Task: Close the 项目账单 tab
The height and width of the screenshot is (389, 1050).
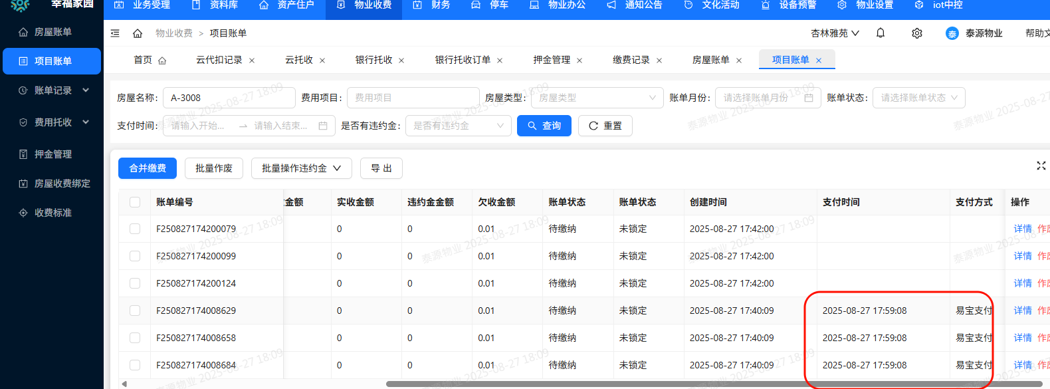Action: 819,61
